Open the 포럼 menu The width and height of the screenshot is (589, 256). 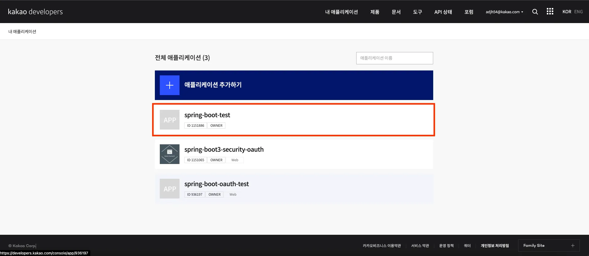(x=469, y=12)
